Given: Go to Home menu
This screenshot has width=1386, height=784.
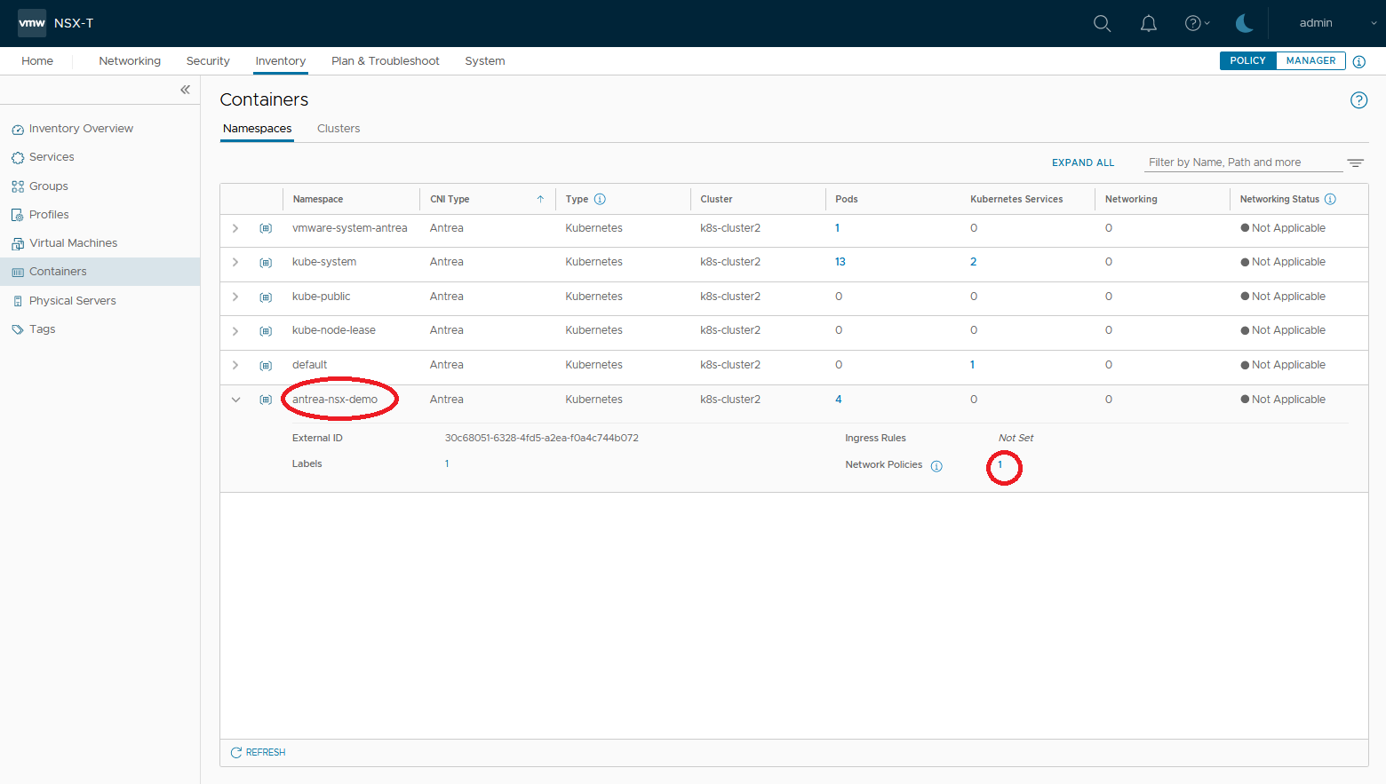Looking at the screenshot, I should 37,61.
